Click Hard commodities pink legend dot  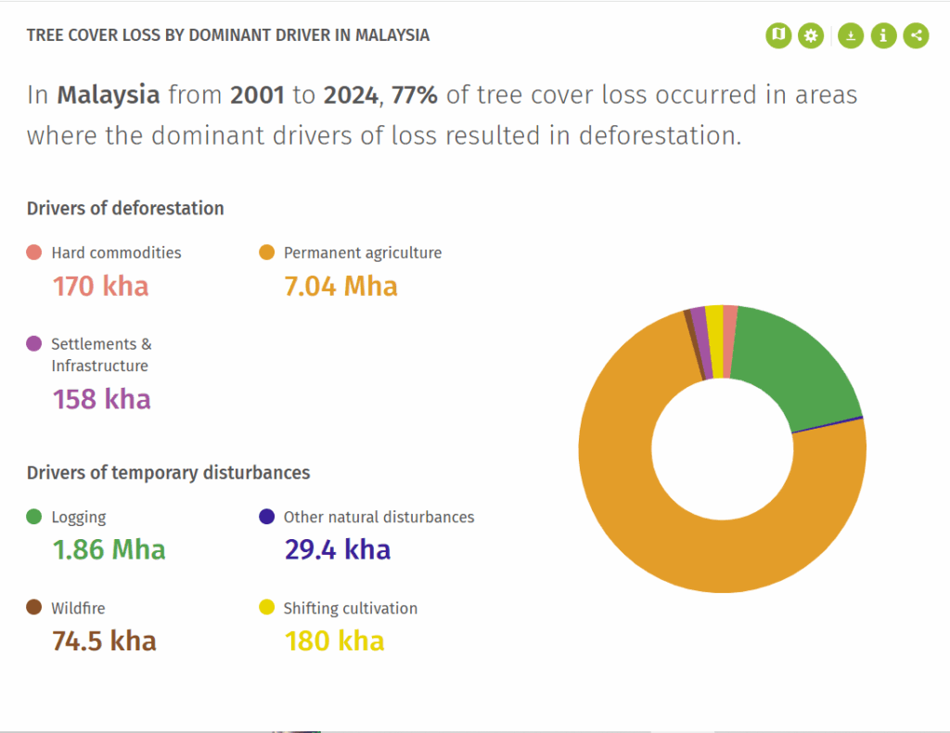34,252
